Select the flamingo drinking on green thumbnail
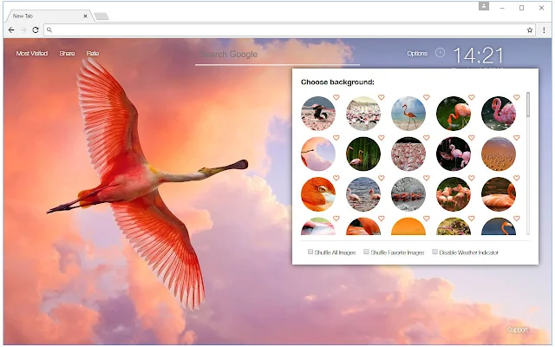Viewport: 555px width, 347px height. tap(454, 114)
